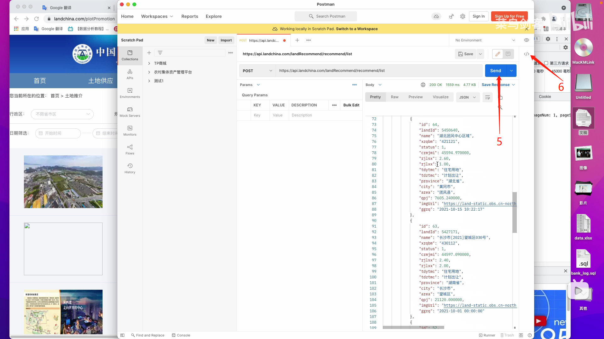Open the POST method dropdown

point(257,71)
